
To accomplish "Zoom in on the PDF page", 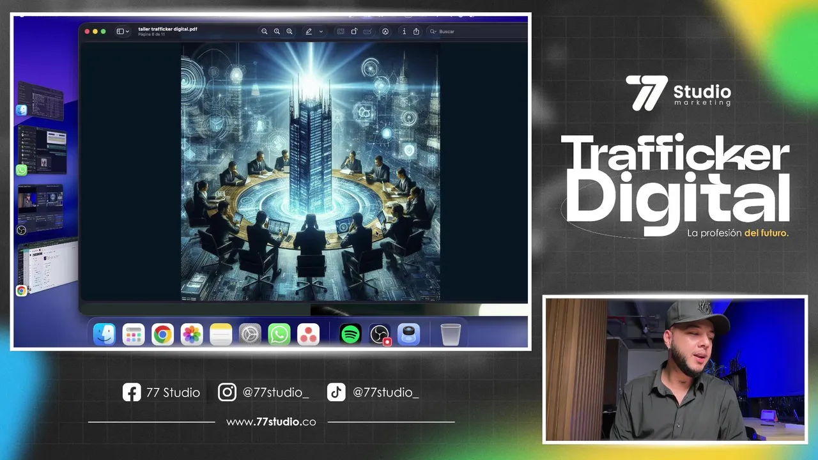I will tap(289, 31).
